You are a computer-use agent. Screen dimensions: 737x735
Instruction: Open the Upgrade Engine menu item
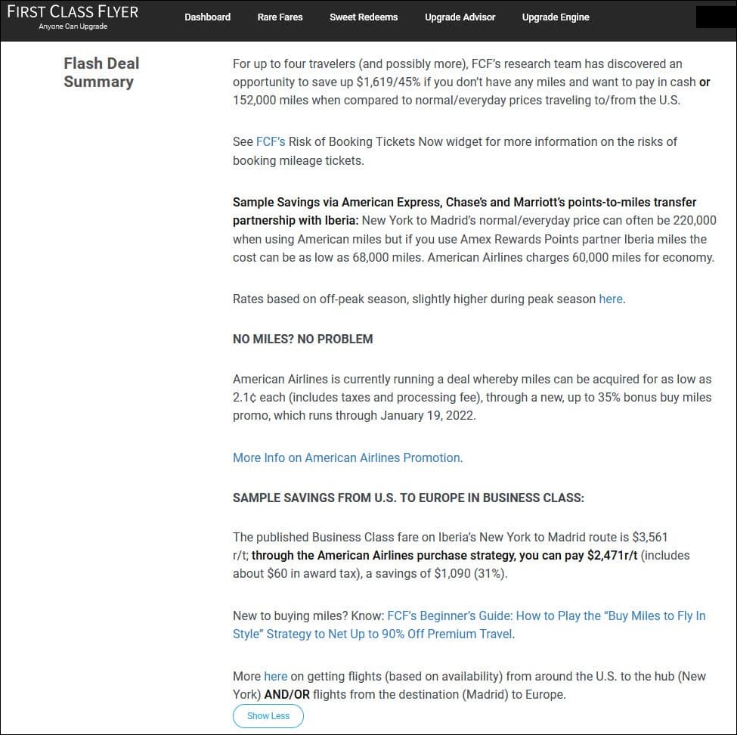pos(556,17)
